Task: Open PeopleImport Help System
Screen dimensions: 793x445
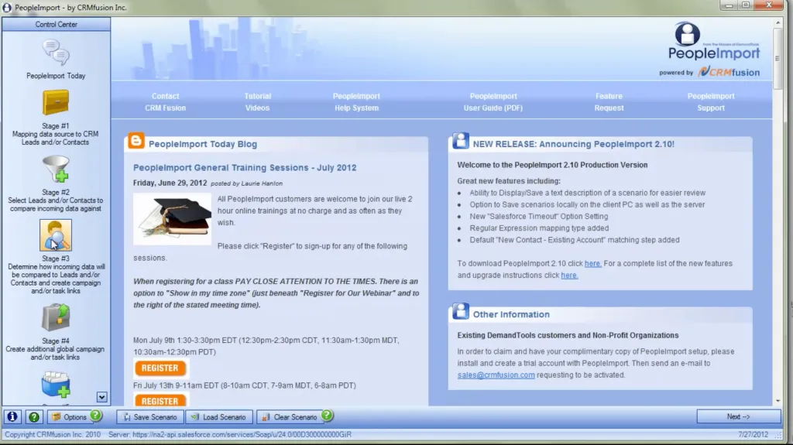Action: 356,102
